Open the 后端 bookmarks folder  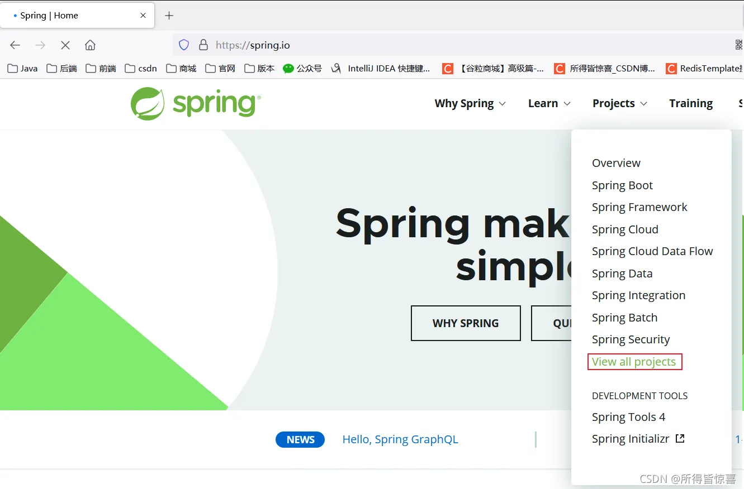61,69
